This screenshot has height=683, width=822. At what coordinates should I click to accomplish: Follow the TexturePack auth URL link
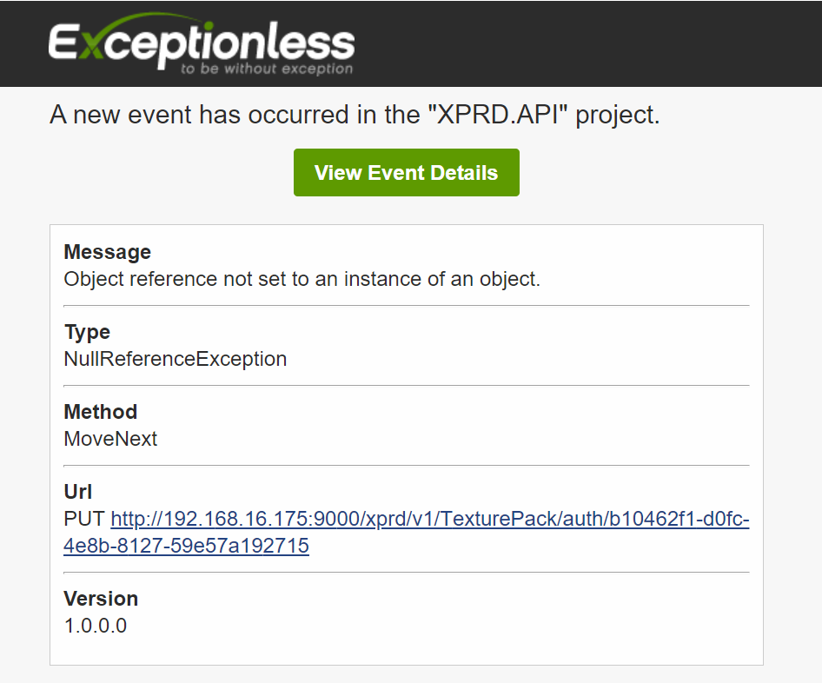tap(407, 532)
